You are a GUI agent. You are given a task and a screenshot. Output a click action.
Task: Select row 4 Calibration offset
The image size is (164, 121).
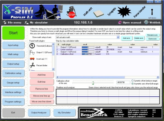click(108, 54)
